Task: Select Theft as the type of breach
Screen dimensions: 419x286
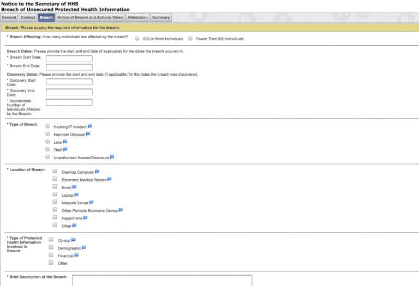Action: pyautogui.click(x=48, y=149)
